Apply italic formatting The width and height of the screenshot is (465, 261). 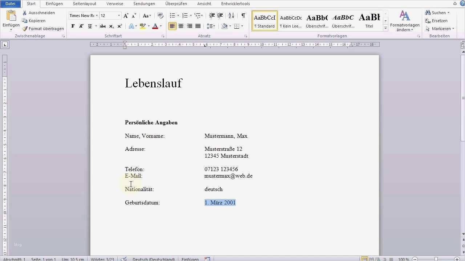pyautogui.click(x=81, y=26)
